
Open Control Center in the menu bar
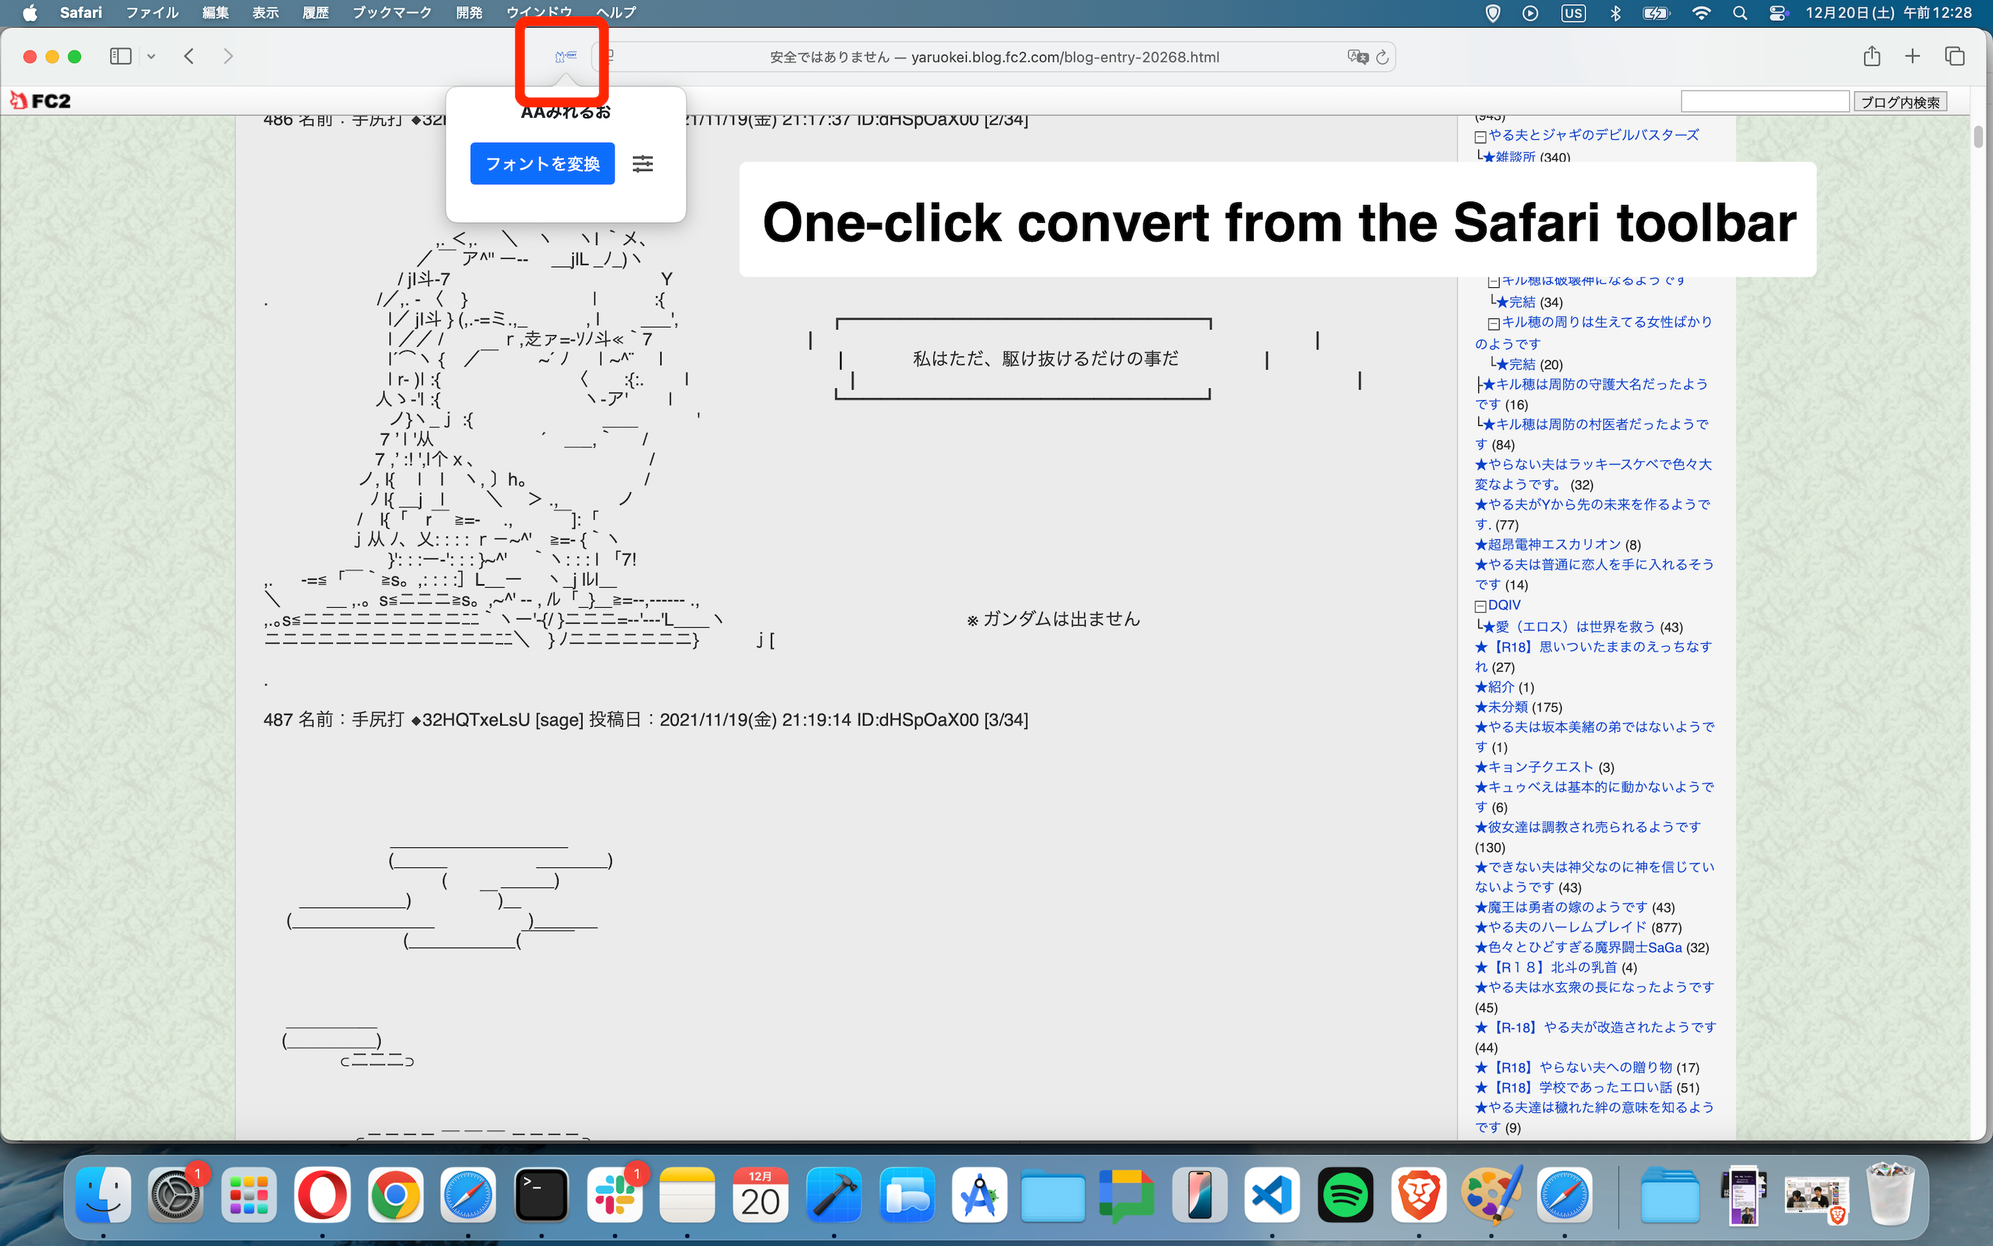tap(1778, 12)
